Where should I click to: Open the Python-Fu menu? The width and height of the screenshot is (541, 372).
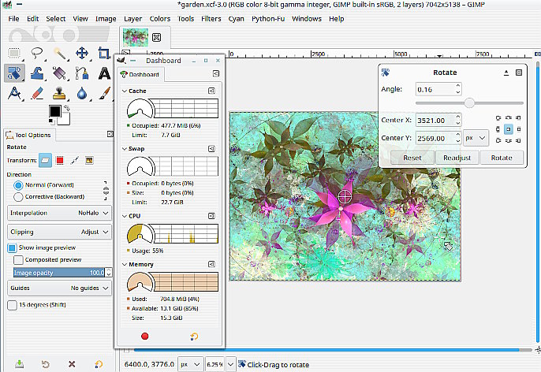click(x=269, y=18)
